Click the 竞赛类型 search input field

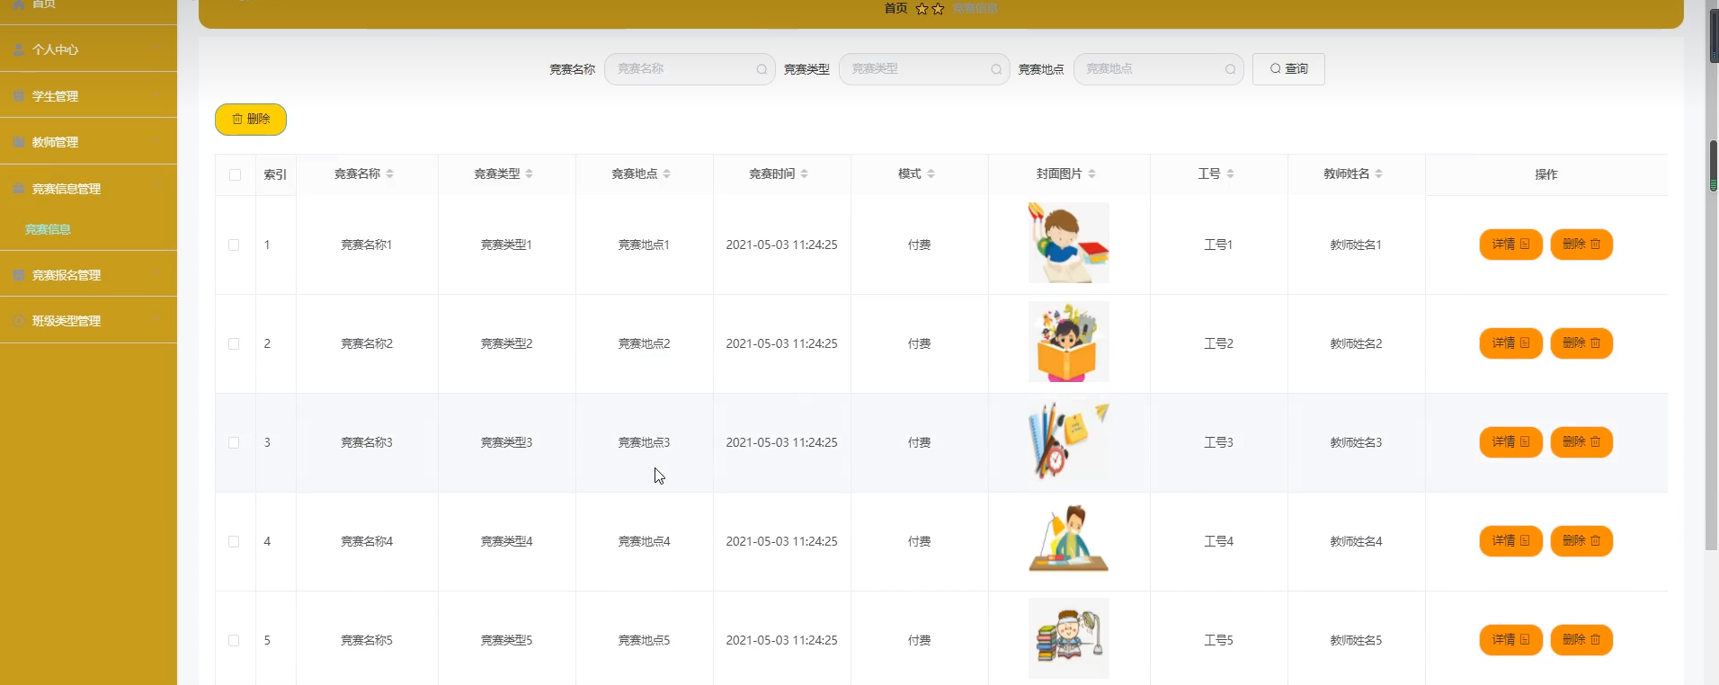[924, 69]
